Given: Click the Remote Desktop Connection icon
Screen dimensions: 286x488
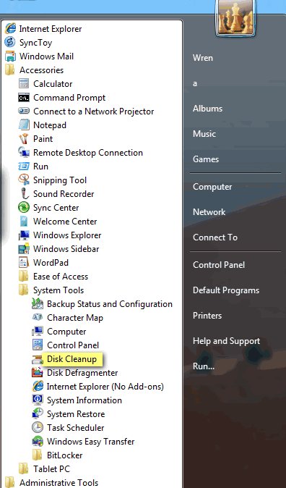Looking at the screenshot, I should pyautogui.click(x=24, y=153).
